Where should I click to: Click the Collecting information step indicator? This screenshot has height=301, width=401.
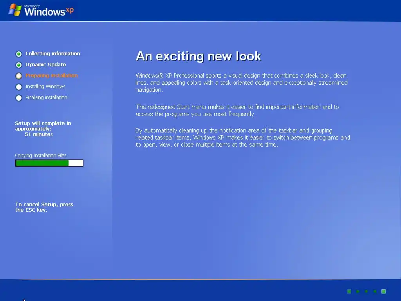pos(19,54)
